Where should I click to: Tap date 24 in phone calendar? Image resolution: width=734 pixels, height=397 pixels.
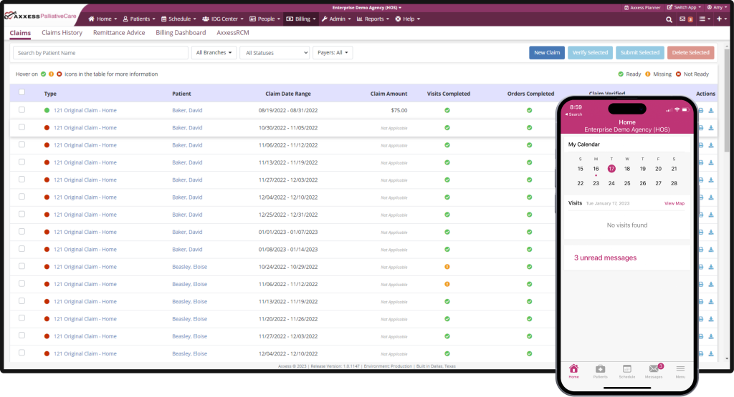pos(611,184)
